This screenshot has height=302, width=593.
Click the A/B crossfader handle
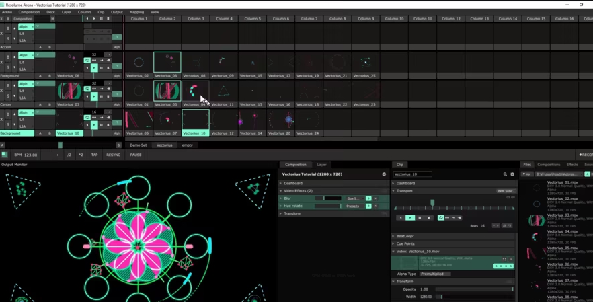(x=60, y=145)
